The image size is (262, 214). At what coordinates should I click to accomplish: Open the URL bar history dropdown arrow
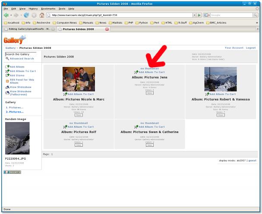[x=194, y=15]
